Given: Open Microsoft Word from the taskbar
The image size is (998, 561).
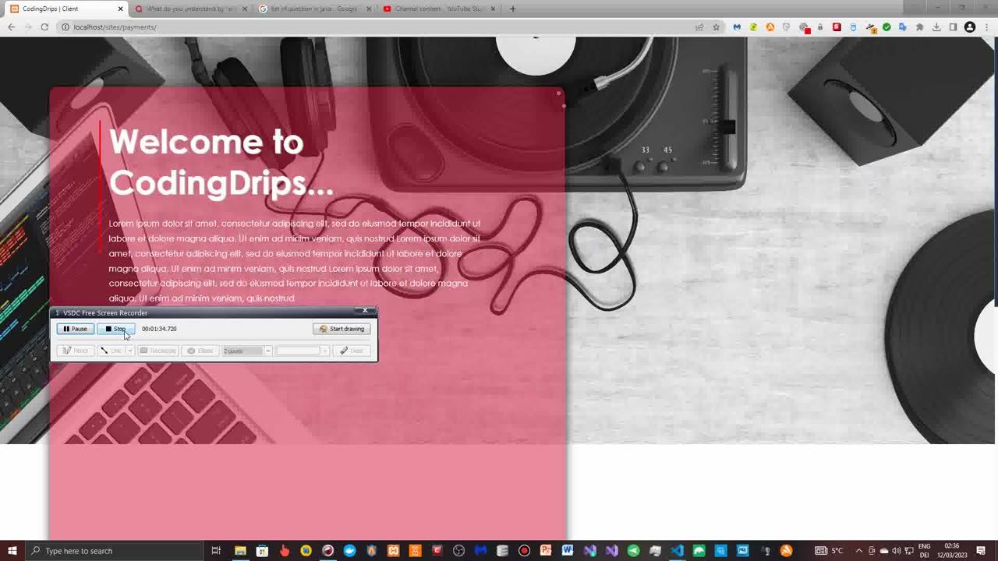Looking at the screenshot, I should [568, 551].
